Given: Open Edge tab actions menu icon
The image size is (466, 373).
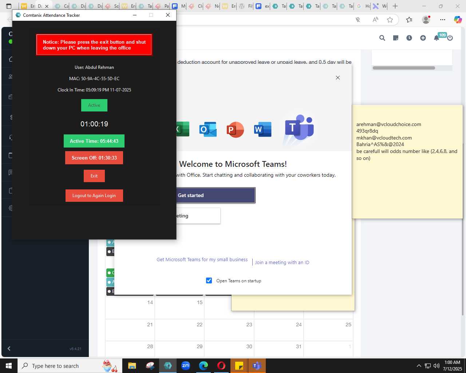Looking at the screenshot, I should (x=9, y=6).
